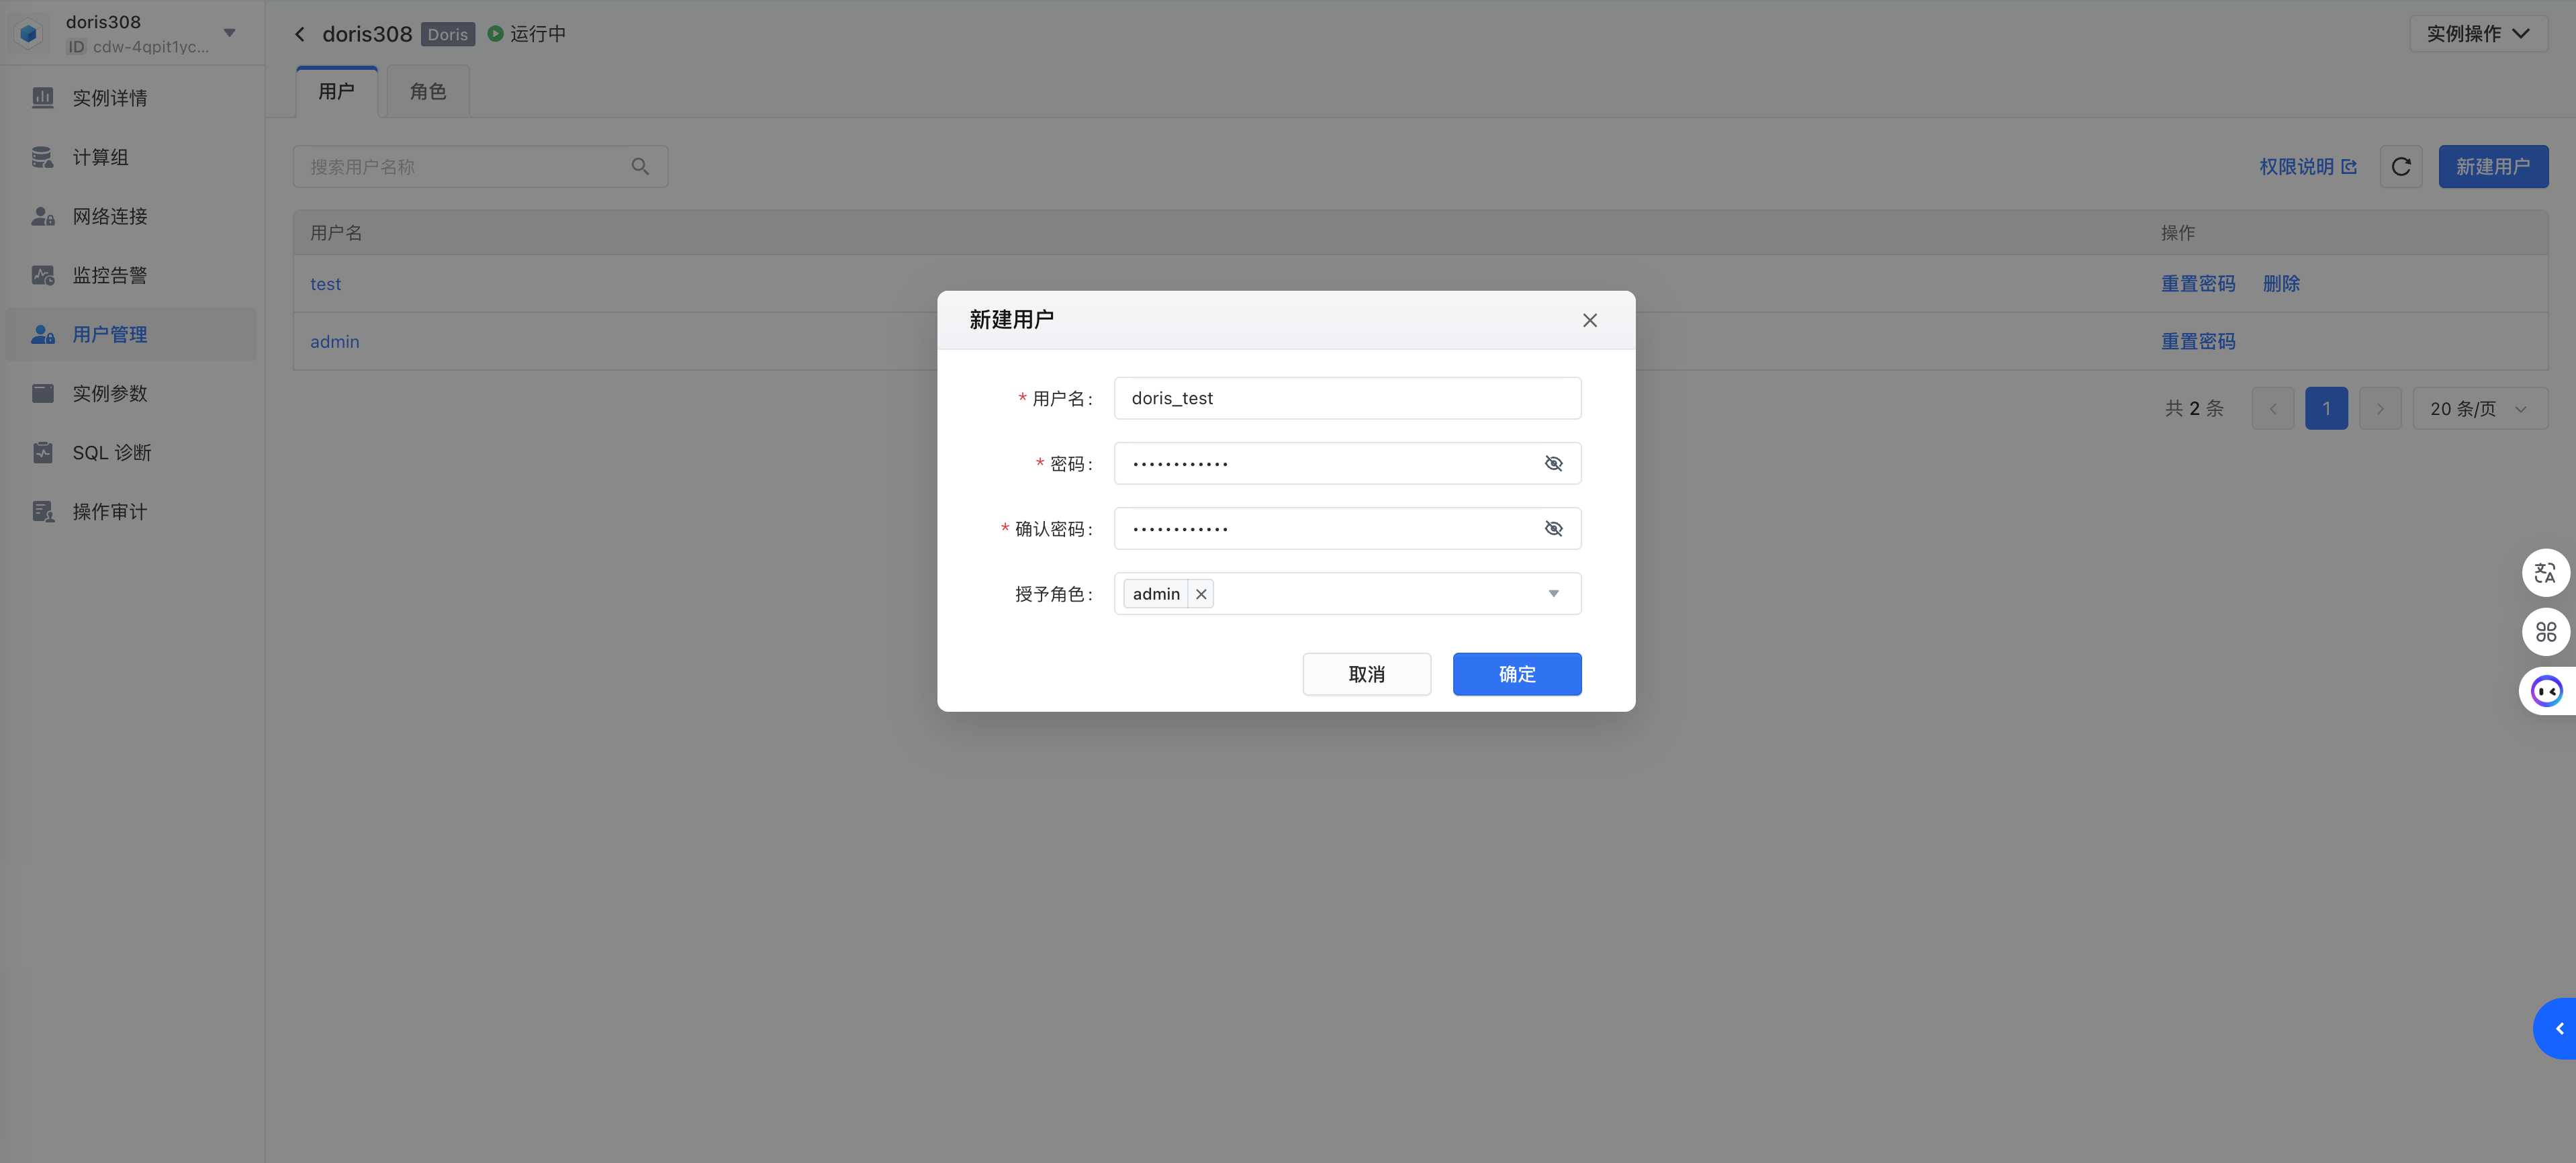Remove the admin role tag

click(x=1201, y=594)
